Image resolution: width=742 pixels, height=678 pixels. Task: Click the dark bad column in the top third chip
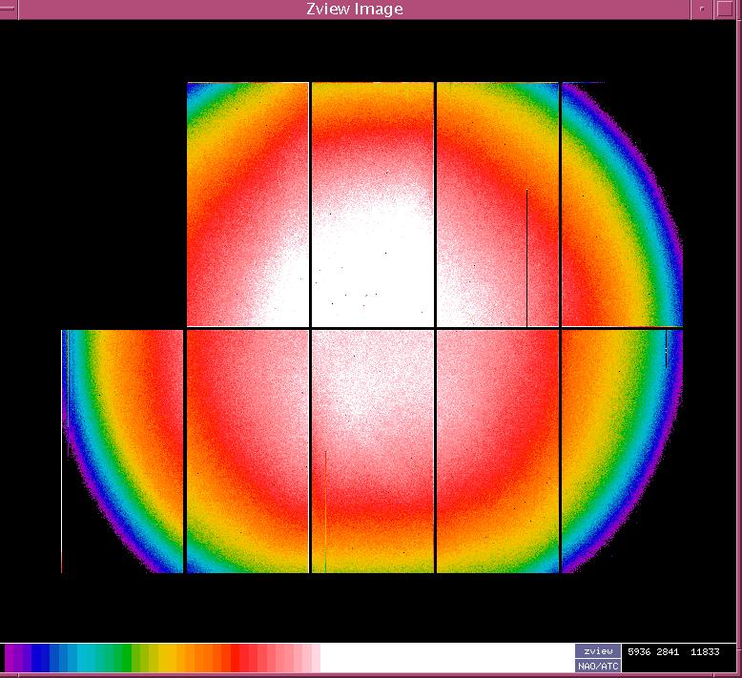526,256
